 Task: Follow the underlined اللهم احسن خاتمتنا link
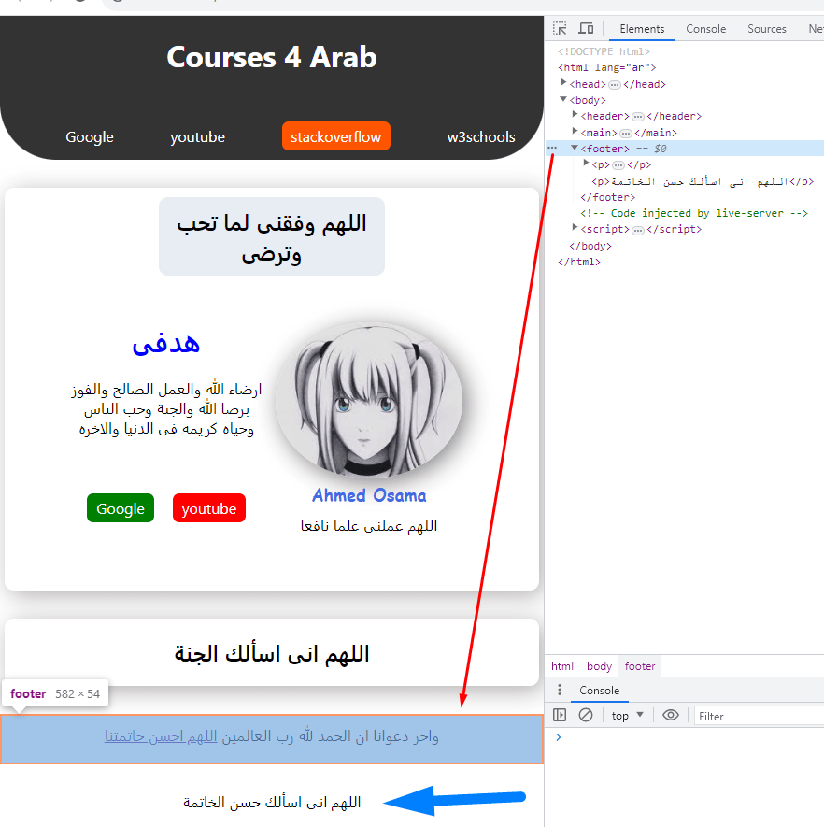161,735
